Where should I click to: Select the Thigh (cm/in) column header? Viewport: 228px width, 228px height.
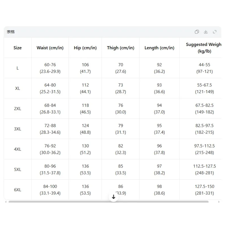coord(121,48)
